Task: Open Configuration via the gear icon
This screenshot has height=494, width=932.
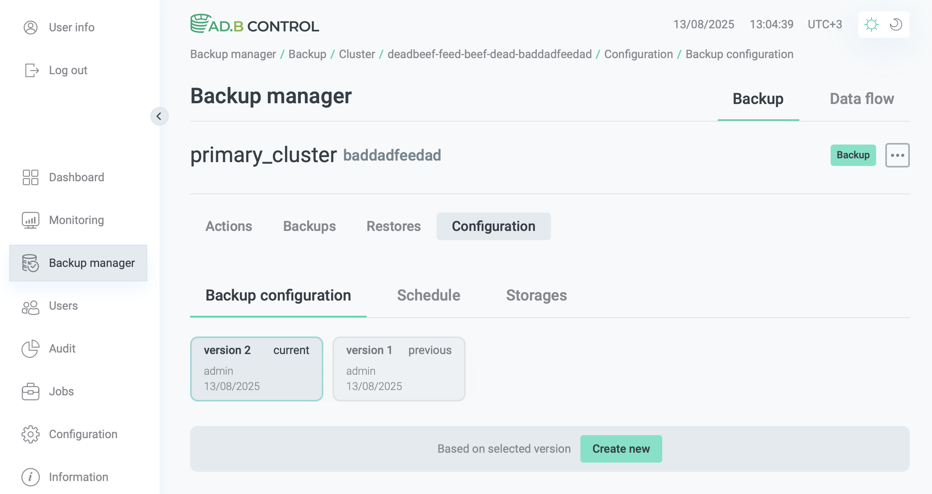Action: pos(31,434)
